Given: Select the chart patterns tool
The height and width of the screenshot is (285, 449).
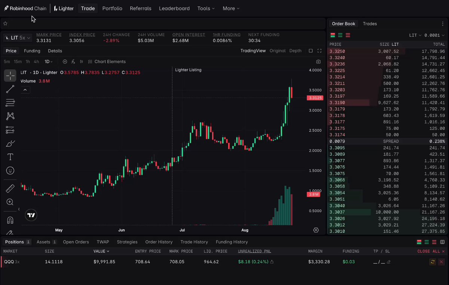Looking at the screenshot, I should pyautogui.click(x=10, y=116).
